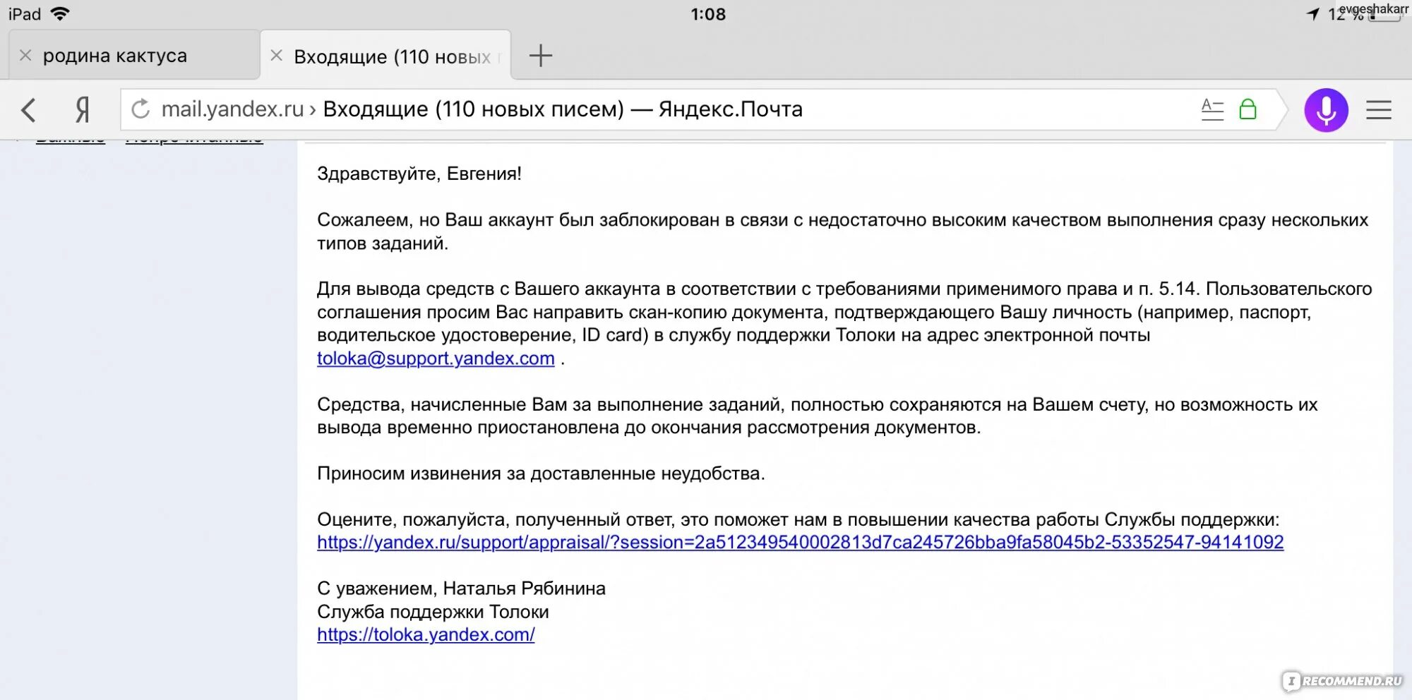Add a new tab with the plus button
Viewport: 1412px width, 700px height.
(541, 56)
